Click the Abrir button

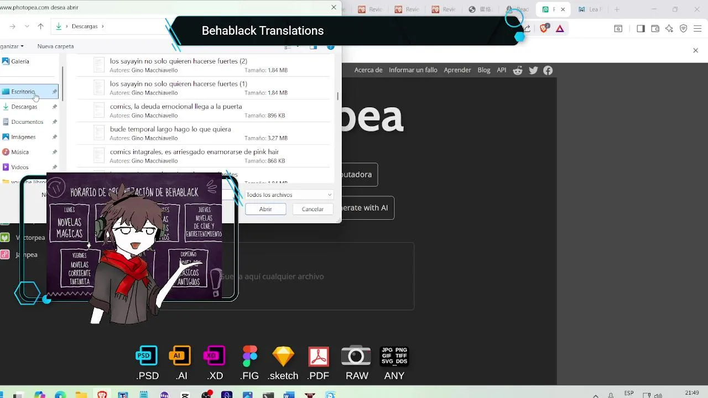(265, 209)
